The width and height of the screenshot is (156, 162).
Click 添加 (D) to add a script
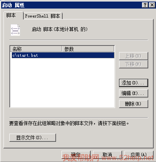(x=133, y=83)
